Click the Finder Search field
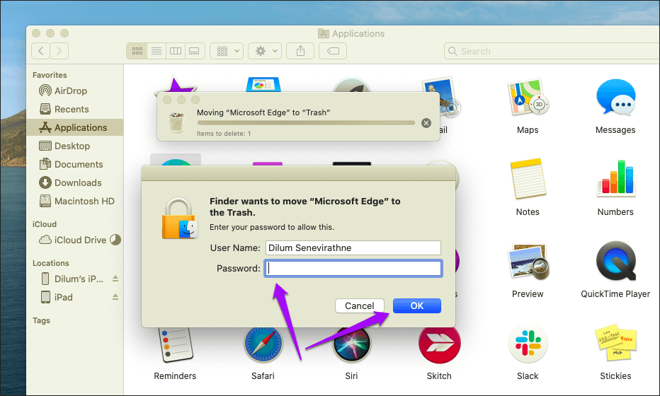Screen dimensions: 660x396 click(552, 52)
